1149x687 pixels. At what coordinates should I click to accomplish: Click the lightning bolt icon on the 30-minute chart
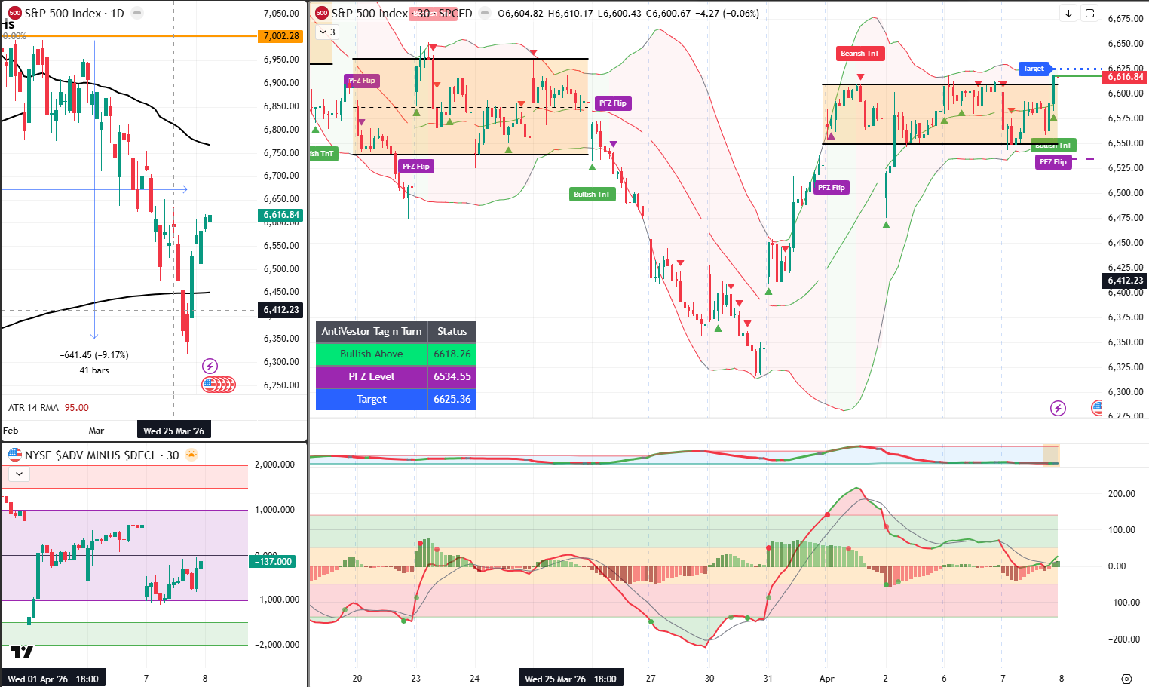(1059, 409)
